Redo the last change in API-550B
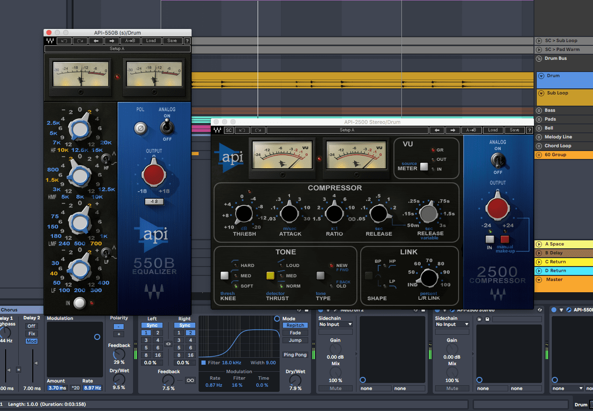Screen dimensions: 593x411 tap(79, 41)
